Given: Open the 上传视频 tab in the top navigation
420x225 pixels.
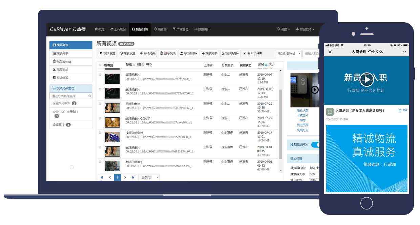Looking at the screenshot, I should 118,29.
